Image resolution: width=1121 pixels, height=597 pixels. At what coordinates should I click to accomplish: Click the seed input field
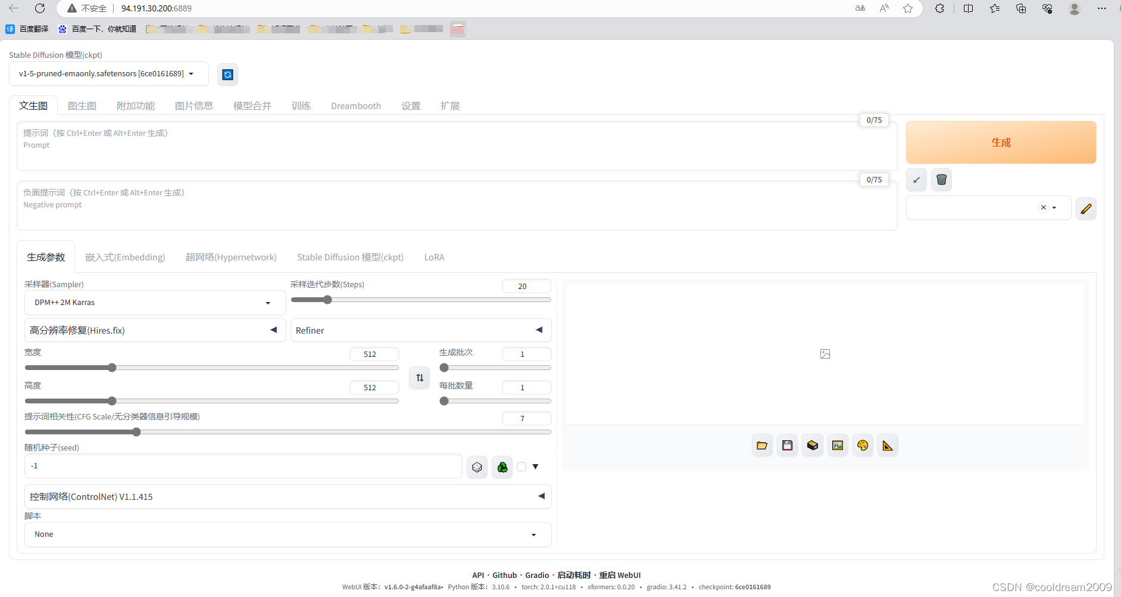click(243, 466)
